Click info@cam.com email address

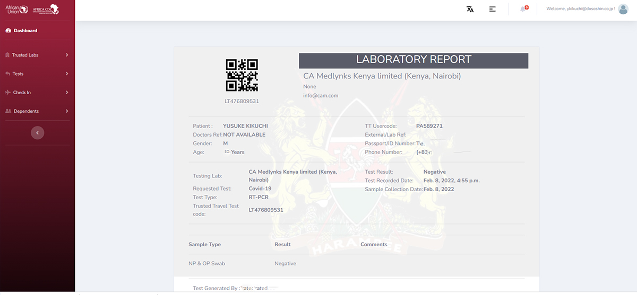[x=321, y=96]
